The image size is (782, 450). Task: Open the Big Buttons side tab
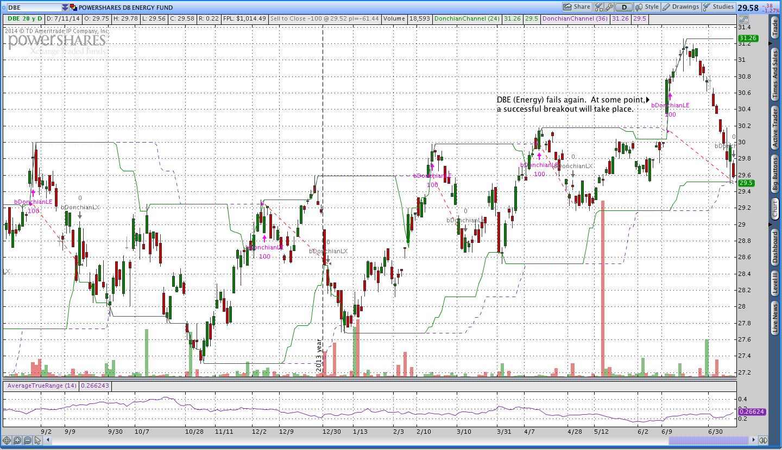tap(775, 173)
